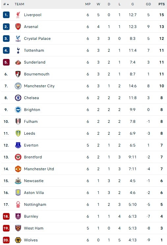Viewport: 167px width, 245px height.
Task: Click the Newcastle club crest icon
Action: [x=18, y=181]
